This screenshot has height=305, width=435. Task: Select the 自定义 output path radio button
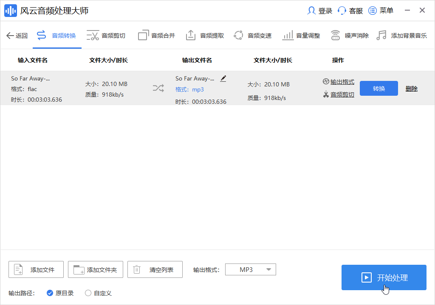(x=88, y=293)
